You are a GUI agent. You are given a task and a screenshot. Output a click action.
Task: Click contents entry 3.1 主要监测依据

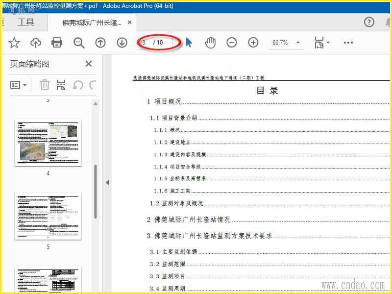[x=174, y=252]
